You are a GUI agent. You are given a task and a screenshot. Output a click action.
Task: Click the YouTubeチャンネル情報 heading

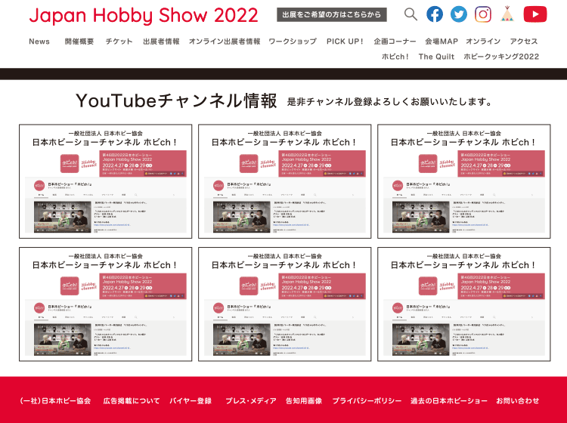tap(176, 100)
